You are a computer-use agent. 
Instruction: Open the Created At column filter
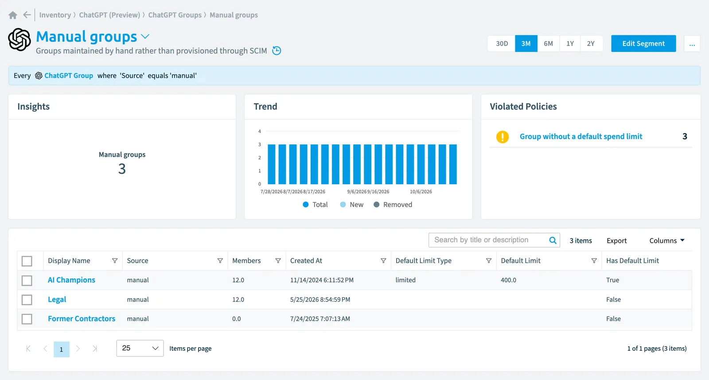coord(383,261)
